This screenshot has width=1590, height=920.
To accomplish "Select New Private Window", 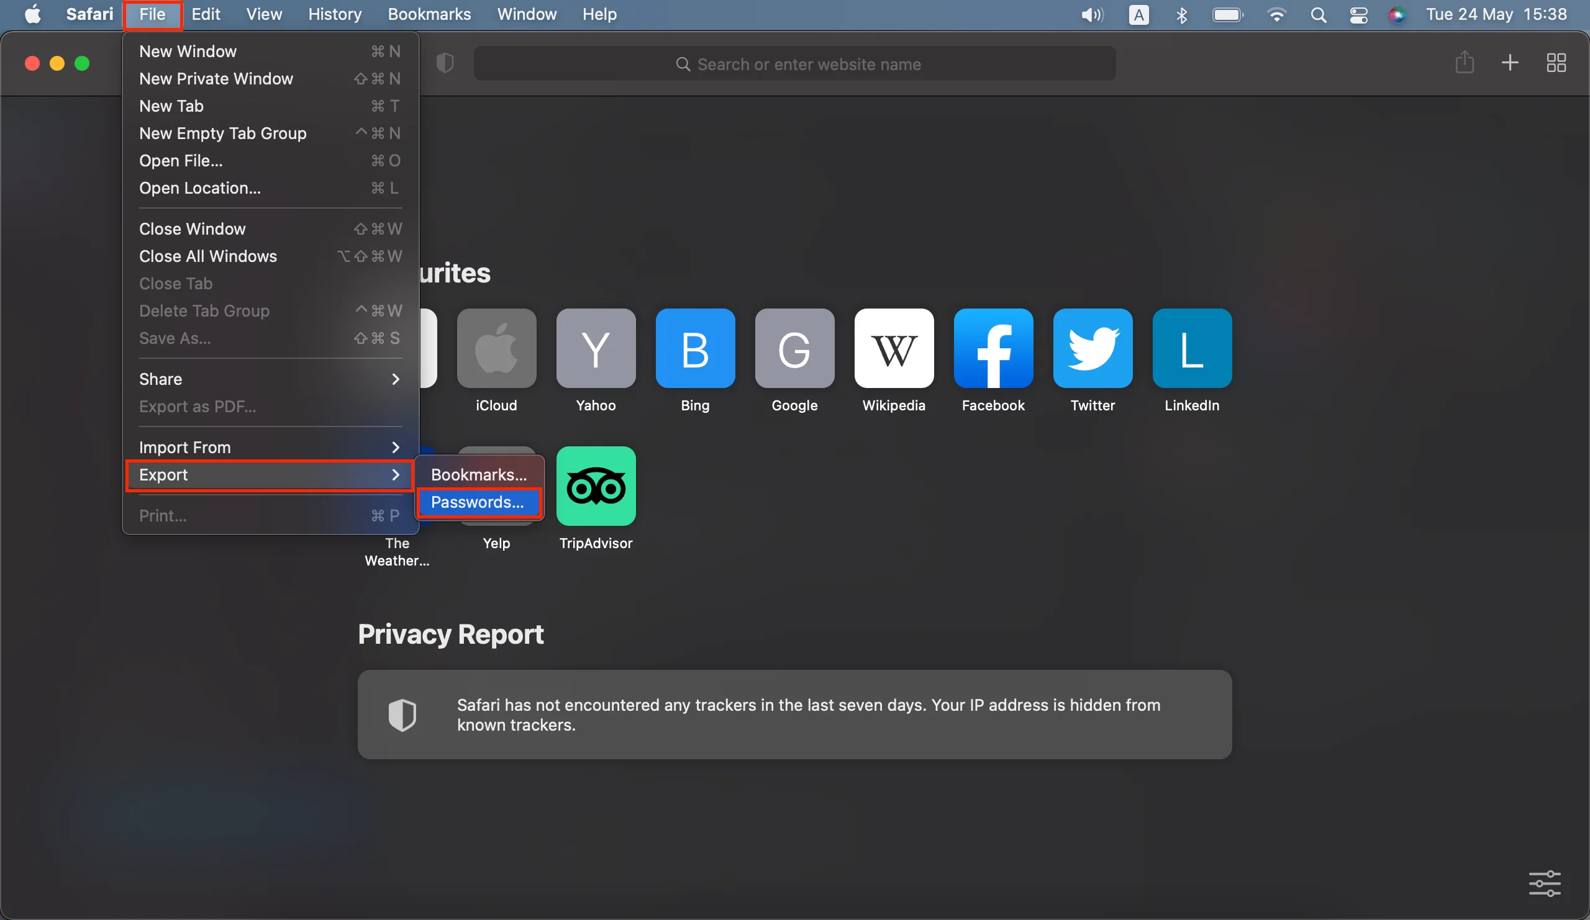I will point(216,79).
